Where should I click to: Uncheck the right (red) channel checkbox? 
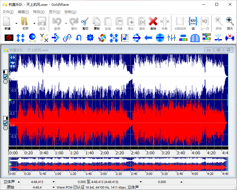(6, 123)
